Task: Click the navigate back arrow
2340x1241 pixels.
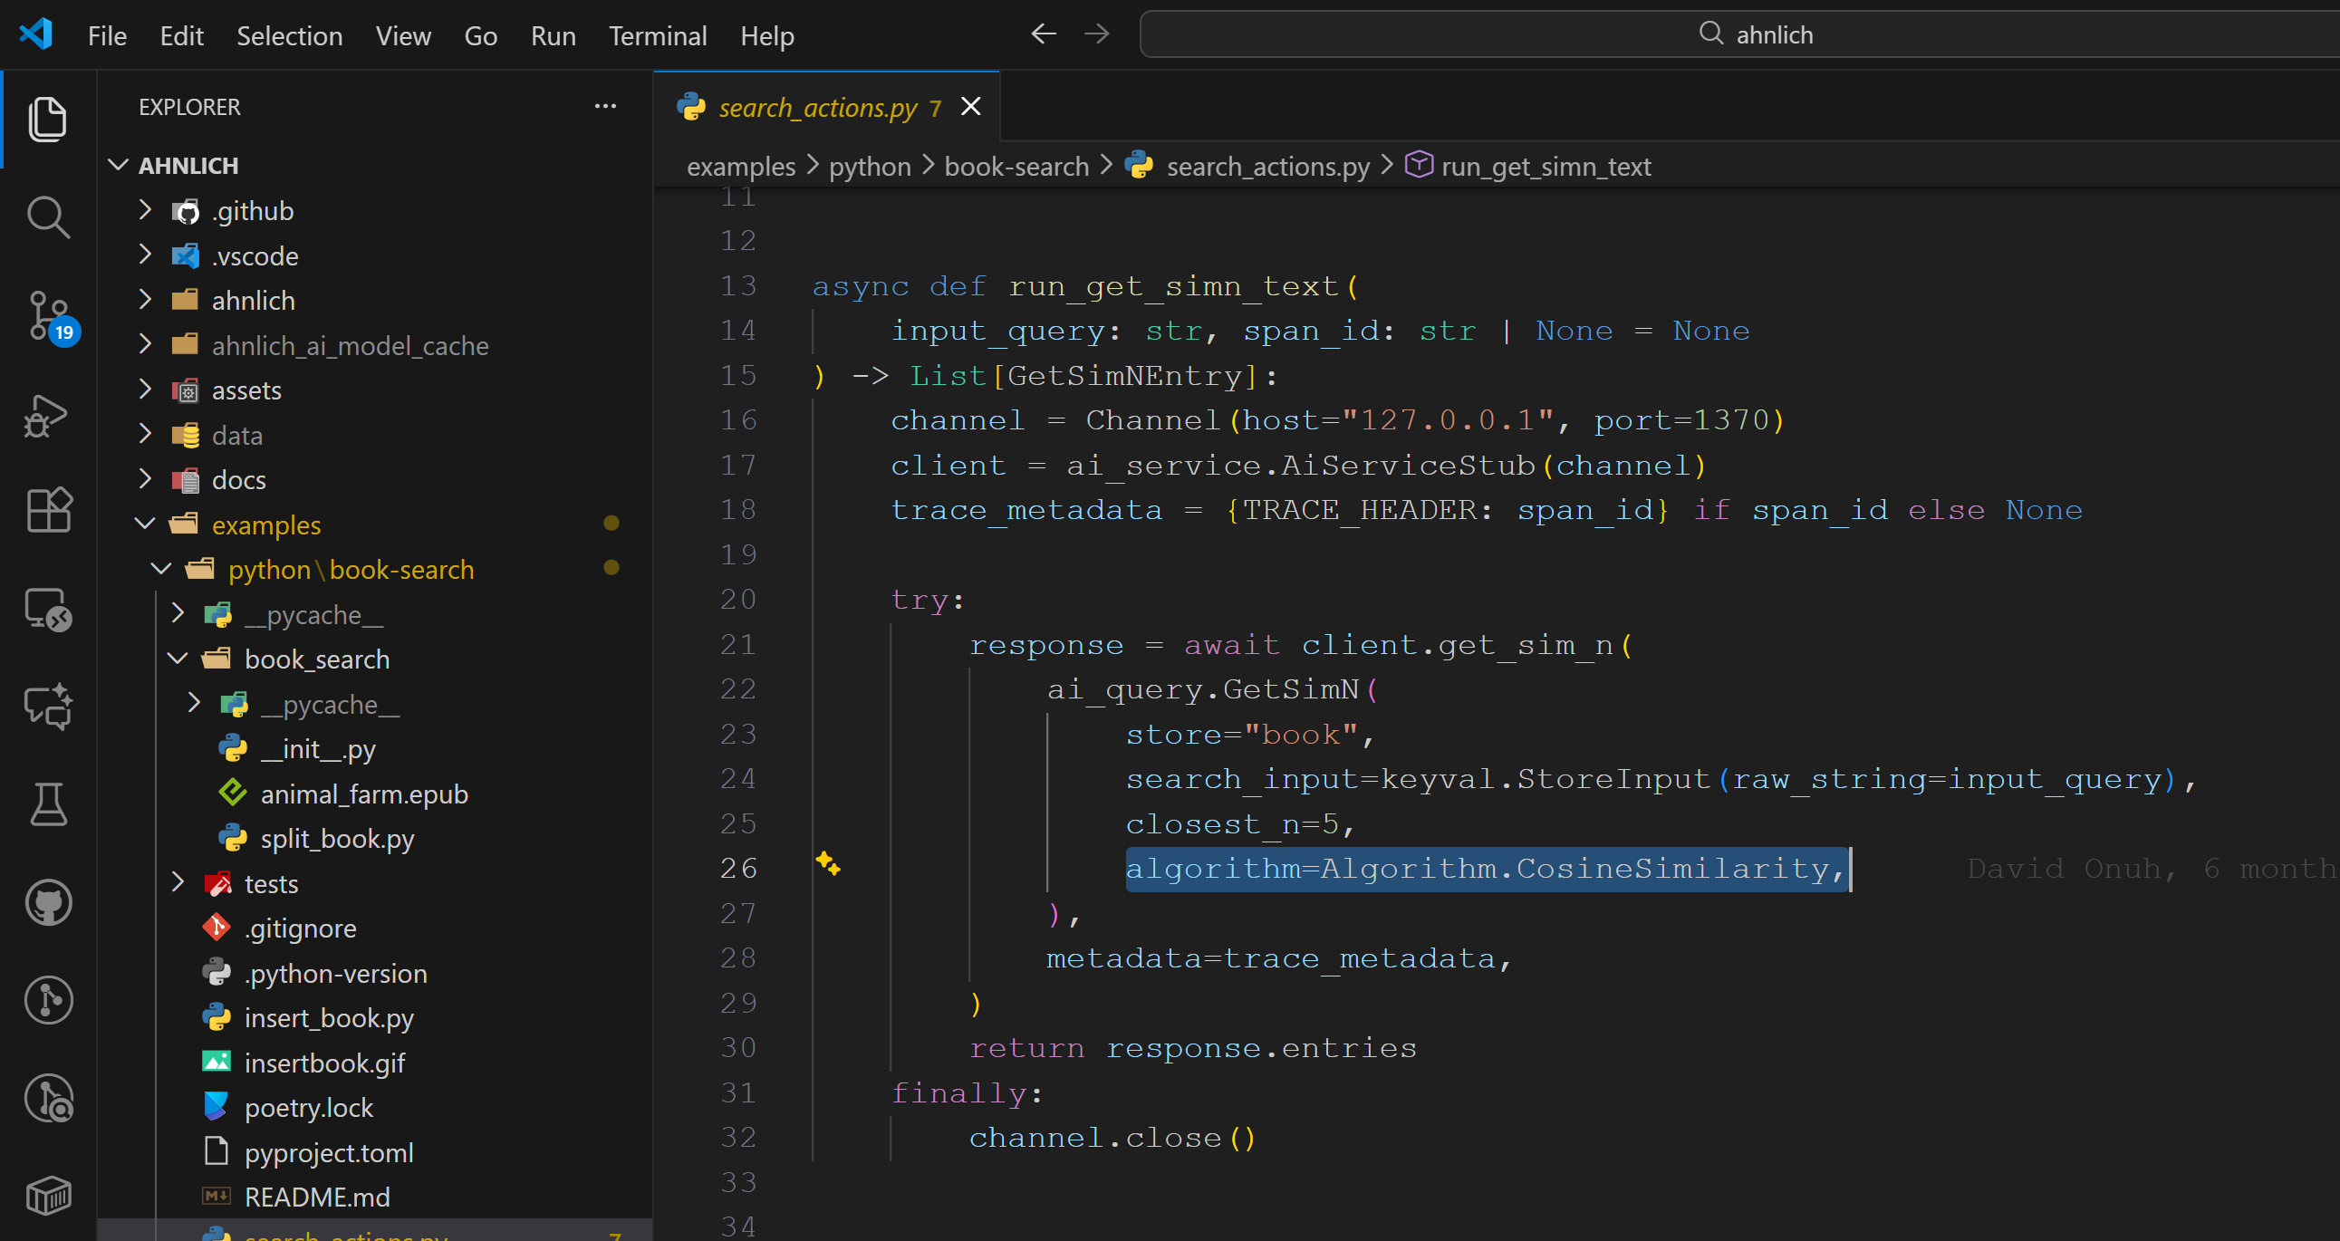Action: (1043, 34)
